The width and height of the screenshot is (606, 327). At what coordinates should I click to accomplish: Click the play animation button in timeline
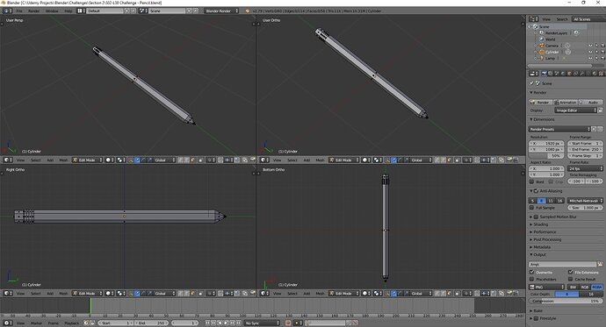pos(226,323)
